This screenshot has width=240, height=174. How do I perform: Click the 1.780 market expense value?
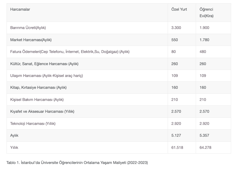(204, 40)
